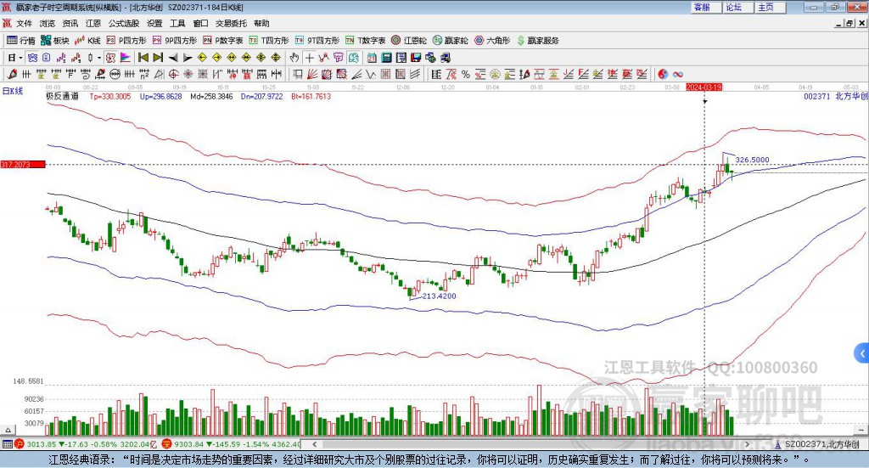The height and width of the screenshot is (468, 869).
Task: Select the 日K线 chart label
Action: pos(13,91)
